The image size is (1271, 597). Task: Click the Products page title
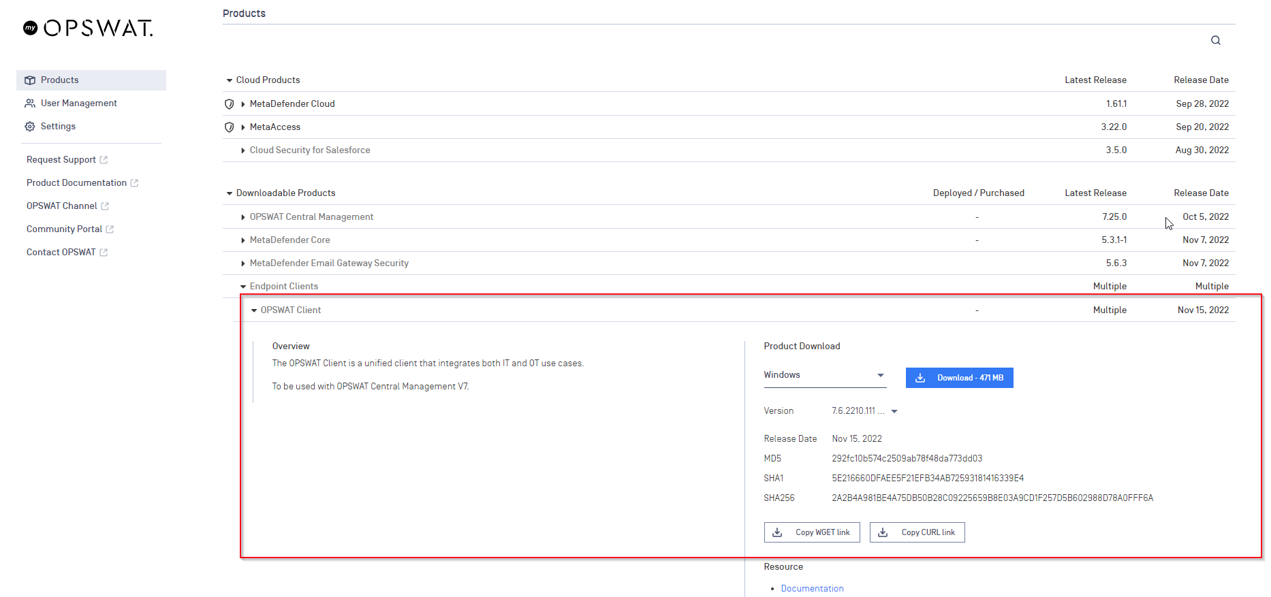(x=244, y=14)
